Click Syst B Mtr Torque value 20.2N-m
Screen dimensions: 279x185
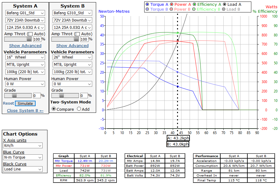(106, 161)
